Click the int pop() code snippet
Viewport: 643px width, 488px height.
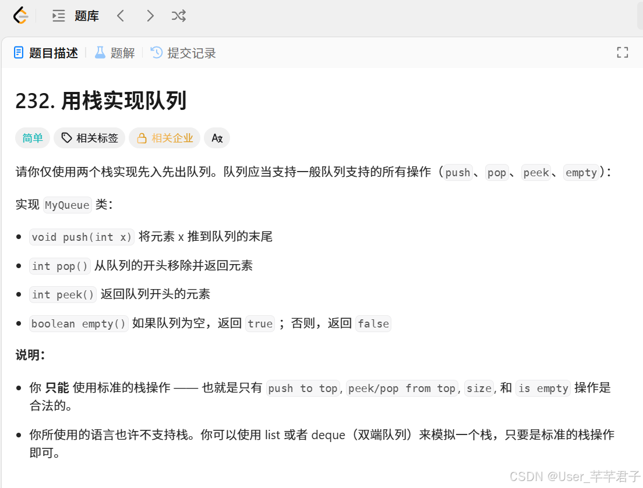point(60,266)
